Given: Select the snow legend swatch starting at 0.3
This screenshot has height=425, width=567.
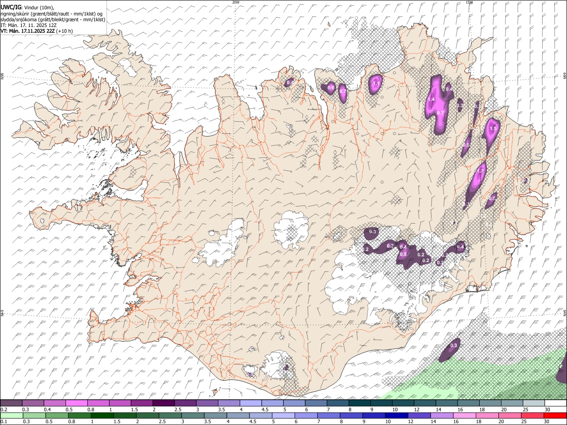Looking at the screenshot, I should click(x=33, y=403).
